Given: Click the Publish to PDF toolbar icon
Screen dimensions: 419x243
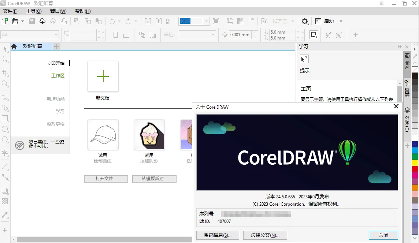Looking at the screenshot, I should click(x=169, y=21).
